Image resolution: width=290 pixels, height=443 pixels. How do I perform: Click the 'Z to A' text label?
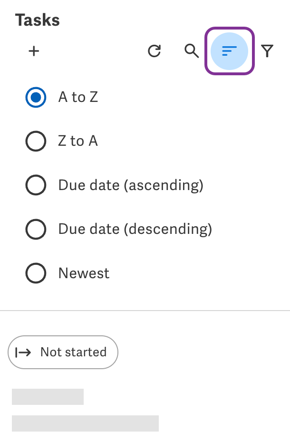point(78,141)
